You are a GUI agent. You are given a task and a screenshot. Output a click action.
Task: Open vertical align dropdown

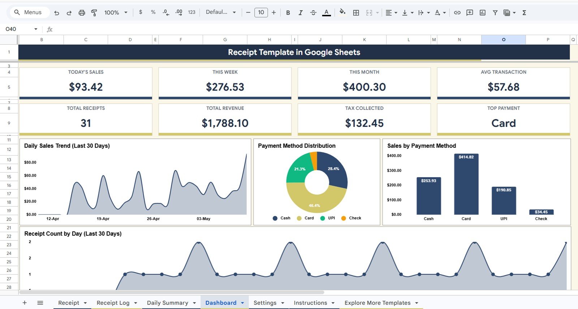coord(407,13)
